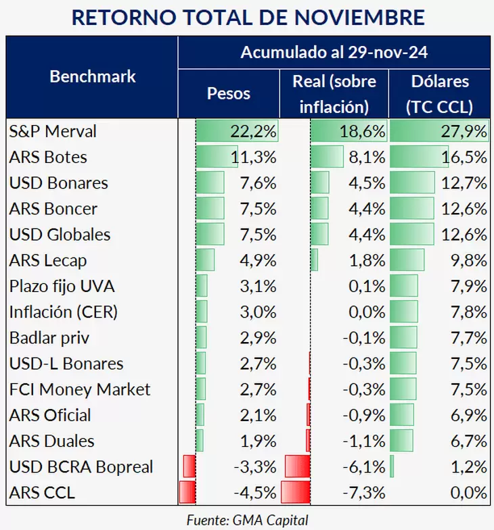Select the Dólares (TC CCL) header
494x530 pixels.
click(x=440, y=94)
